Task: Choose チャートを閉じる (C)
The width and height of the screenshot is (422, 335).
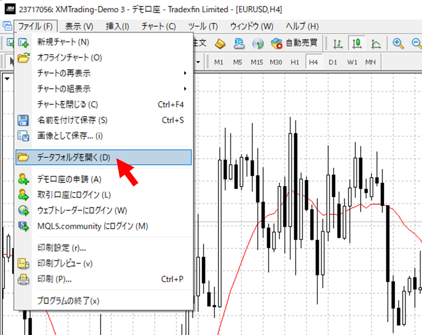Action: (x=104, y=104)
